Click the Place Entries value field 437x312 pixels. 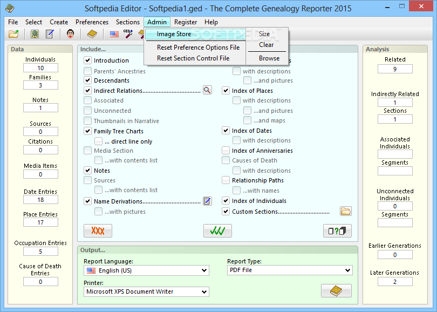click(x=40, y=222)
